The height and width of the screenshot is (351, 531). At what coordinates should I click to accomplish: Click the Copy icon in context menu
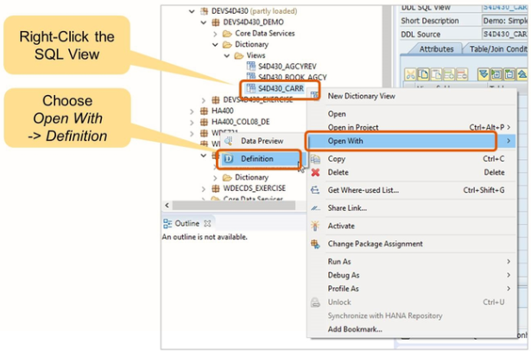pos(315,159)
